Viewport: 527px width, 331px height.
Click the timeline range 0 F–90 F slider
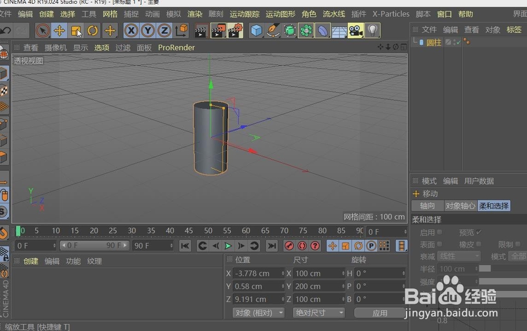(94, 246)
